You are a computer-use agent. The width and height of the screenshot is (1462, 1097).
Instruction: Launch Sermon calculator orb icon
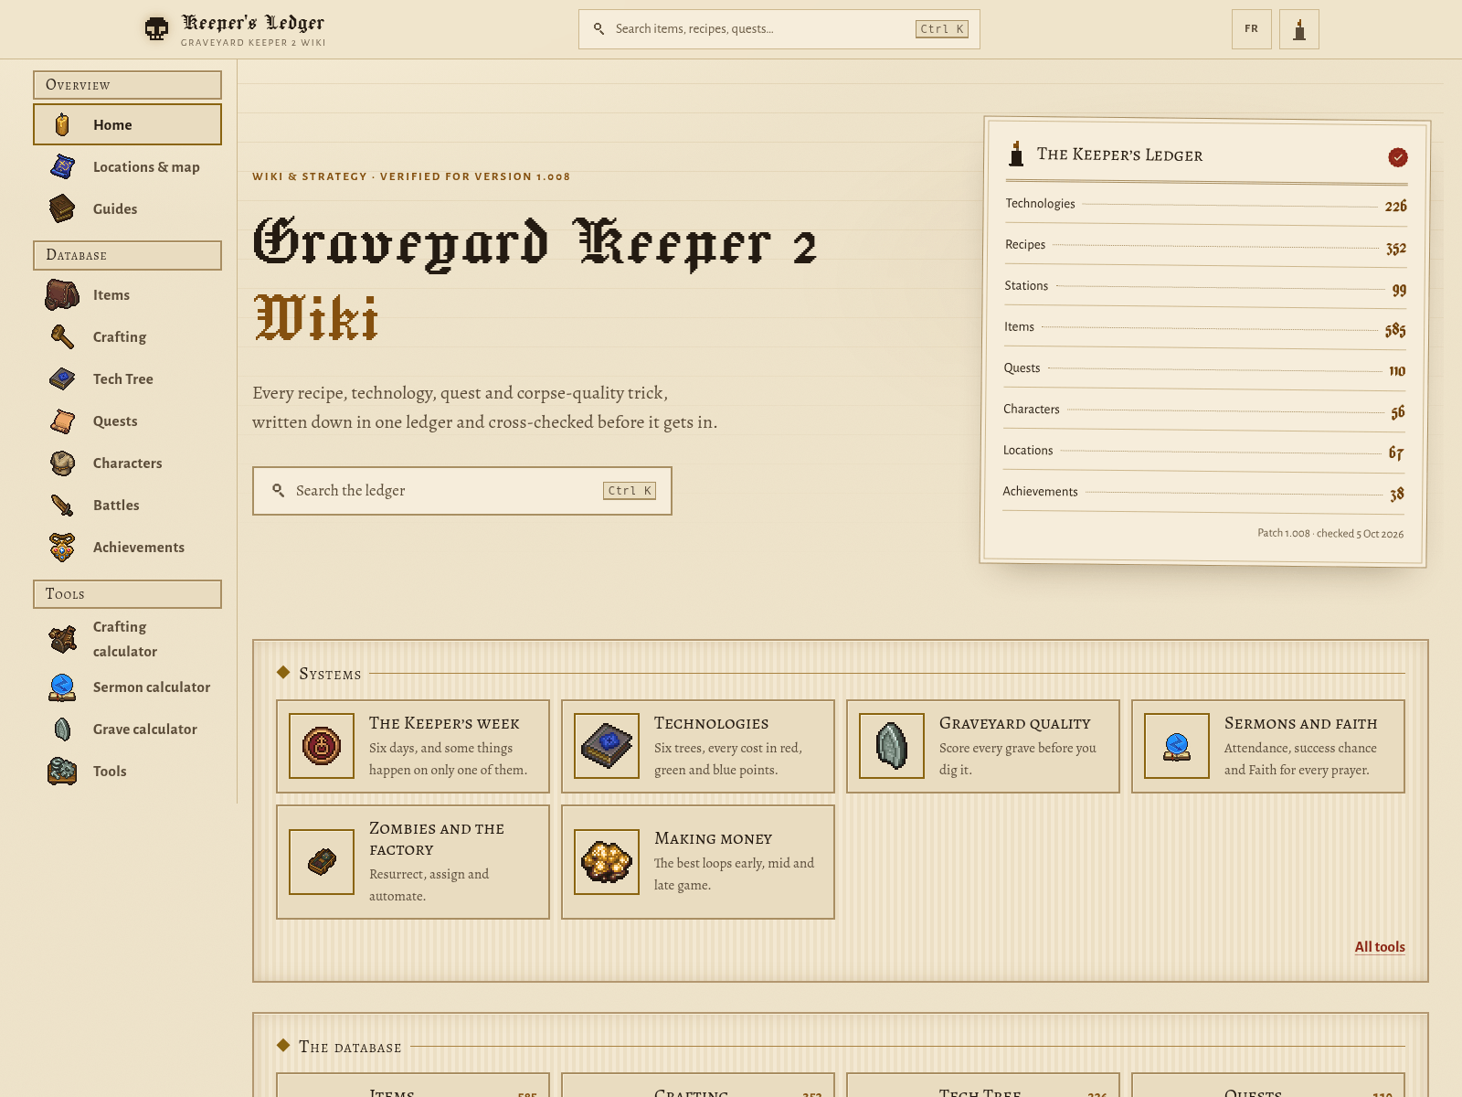pyautogui.click(x=62, y=687)
